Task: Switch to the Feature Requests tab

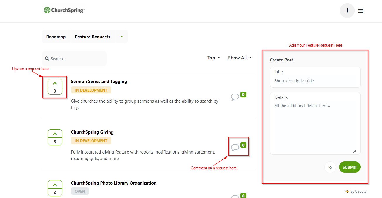Action: tap(93, 37)
